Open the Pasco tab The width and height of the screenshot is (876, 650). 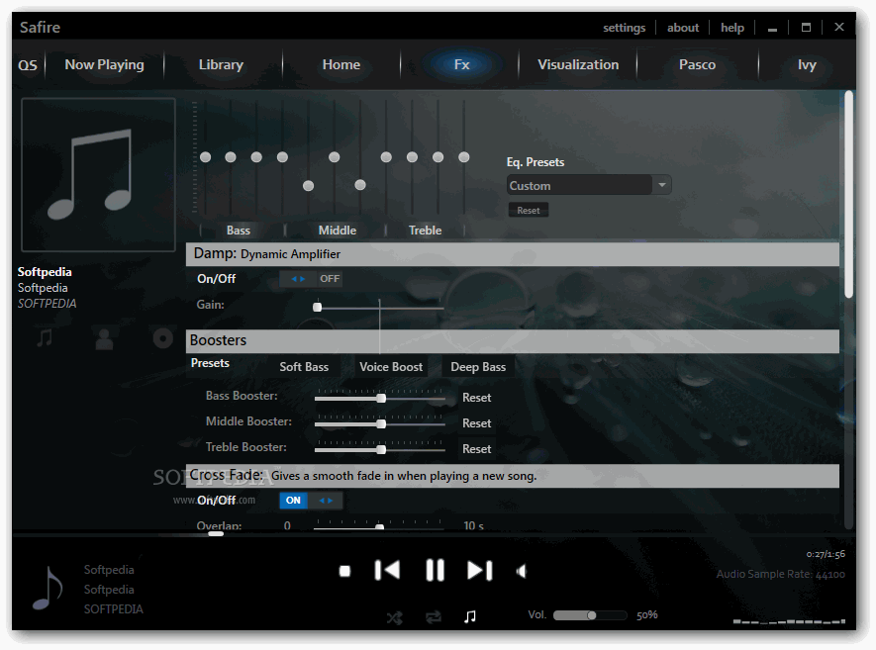[x=697, y=64]
